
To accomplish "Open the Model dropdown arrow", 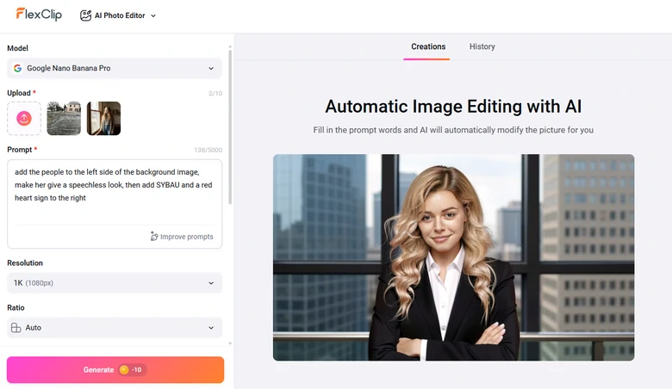I will tap(211, 68).
